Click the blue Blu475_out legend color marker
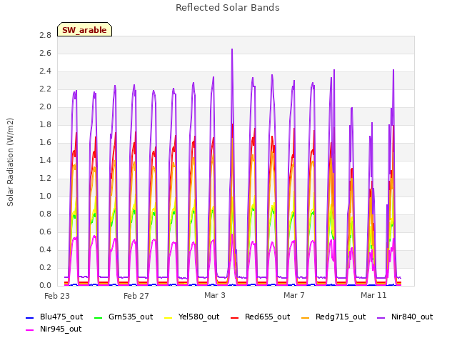This screenshot has height=343, width=457. 30,317
